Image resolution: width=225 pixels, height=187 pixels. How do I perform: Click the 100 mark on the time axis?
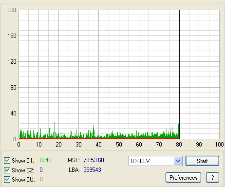point(219,145)
